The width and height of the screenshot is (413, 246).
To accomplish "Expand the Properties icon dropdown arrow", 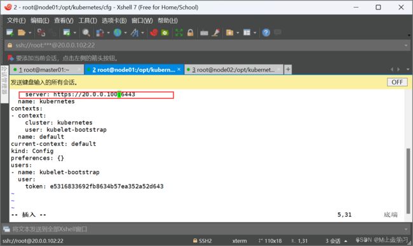I will point(75,33).
